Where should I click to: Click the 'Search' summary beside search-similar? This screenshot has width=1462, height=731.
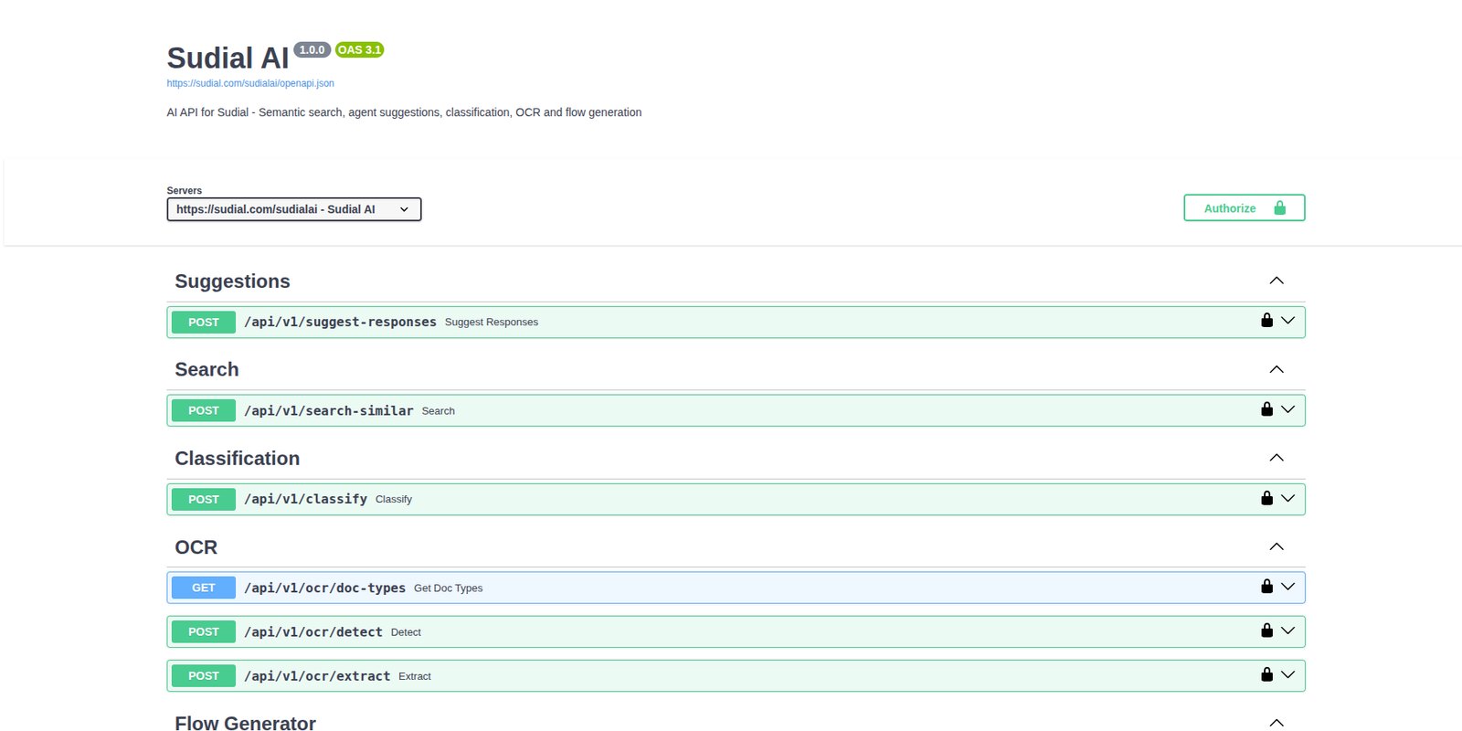point(439,411)
